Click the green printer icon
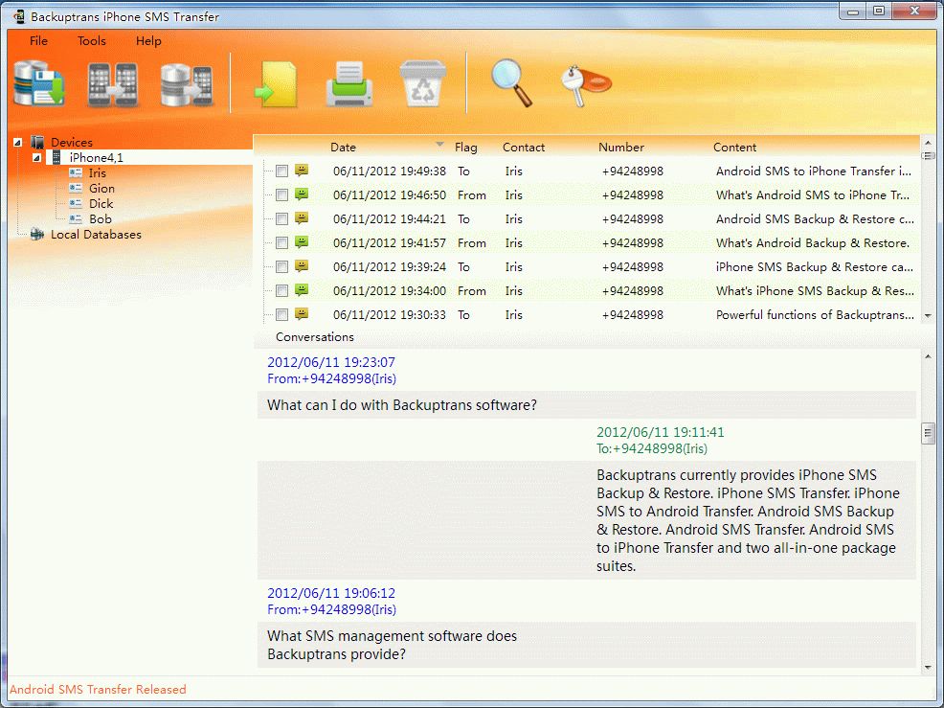Viewport: 944px width, 708px height. point(349,84)
